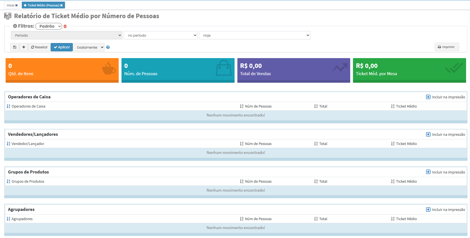Toggle print inclusion for Operadores de Caixa
This screenshot has height=238, width=470.
tap(428, 97)
